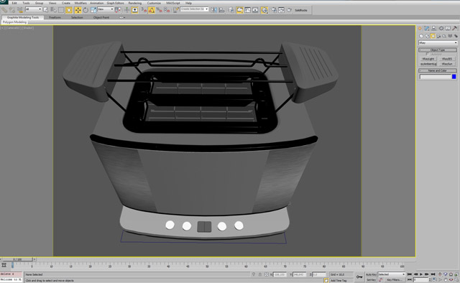Click the blue object color swatch

click(454, 77)
